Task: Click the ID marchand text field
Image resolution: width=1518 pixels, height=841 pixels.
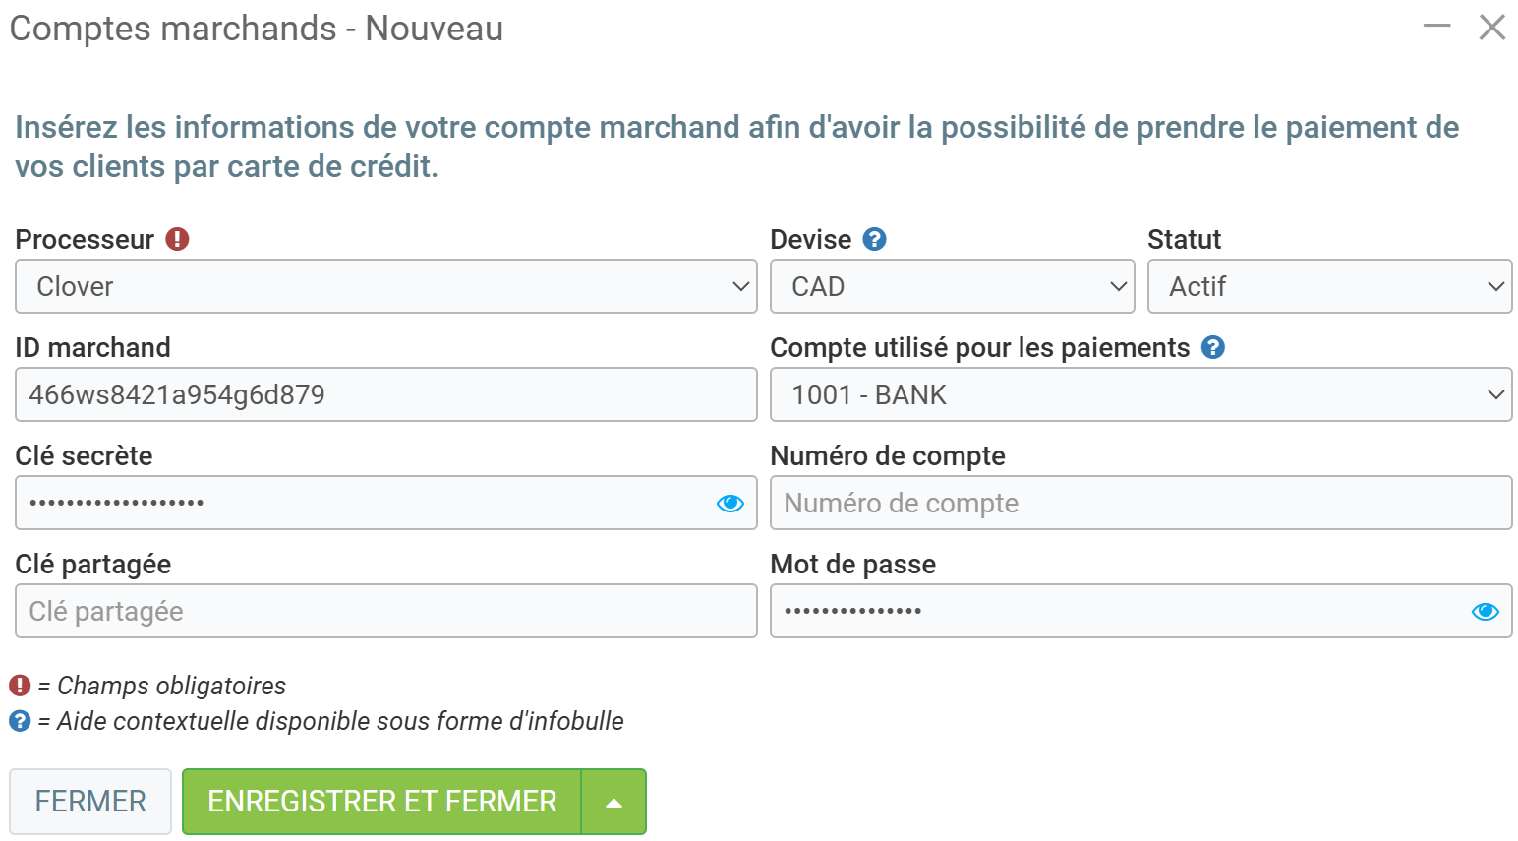Action: click(x=385, y=394)
